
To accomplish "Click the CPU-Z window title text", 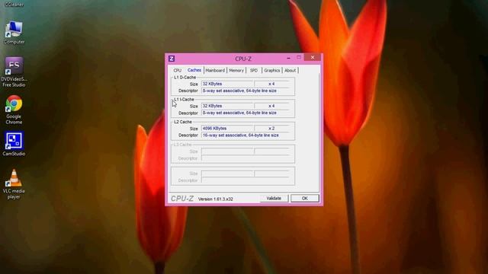I will point(243,59).
